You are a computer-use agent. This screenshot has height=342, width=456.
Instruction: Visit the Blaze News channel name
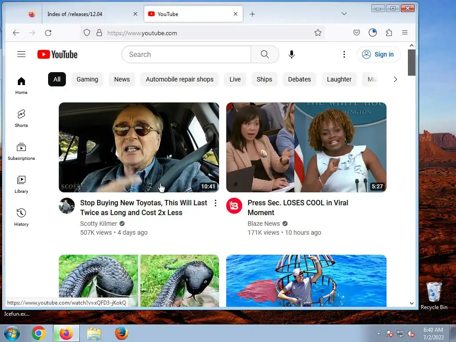(x=264, y=224)
